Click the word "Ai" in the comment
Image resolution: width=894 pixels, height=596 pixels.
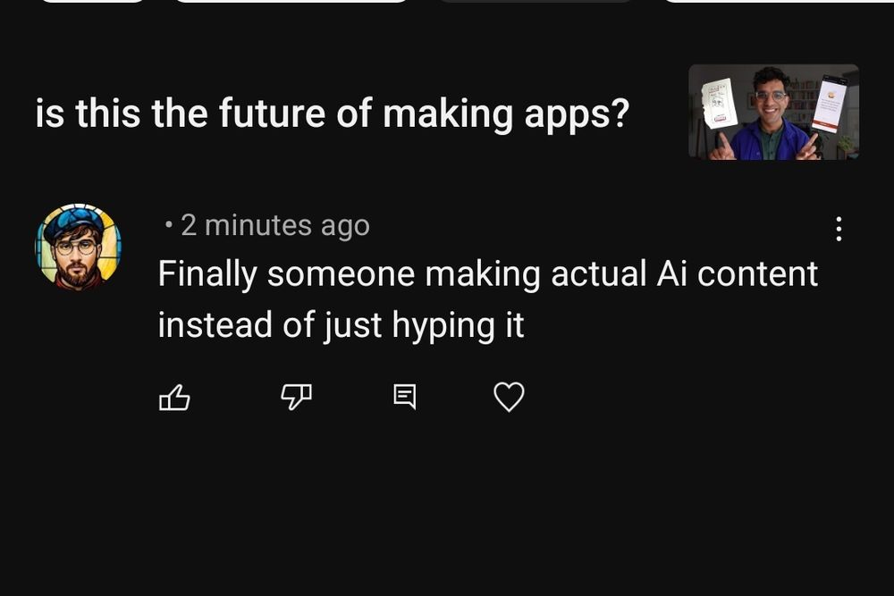pyautogui.click(x=669, y=273)
